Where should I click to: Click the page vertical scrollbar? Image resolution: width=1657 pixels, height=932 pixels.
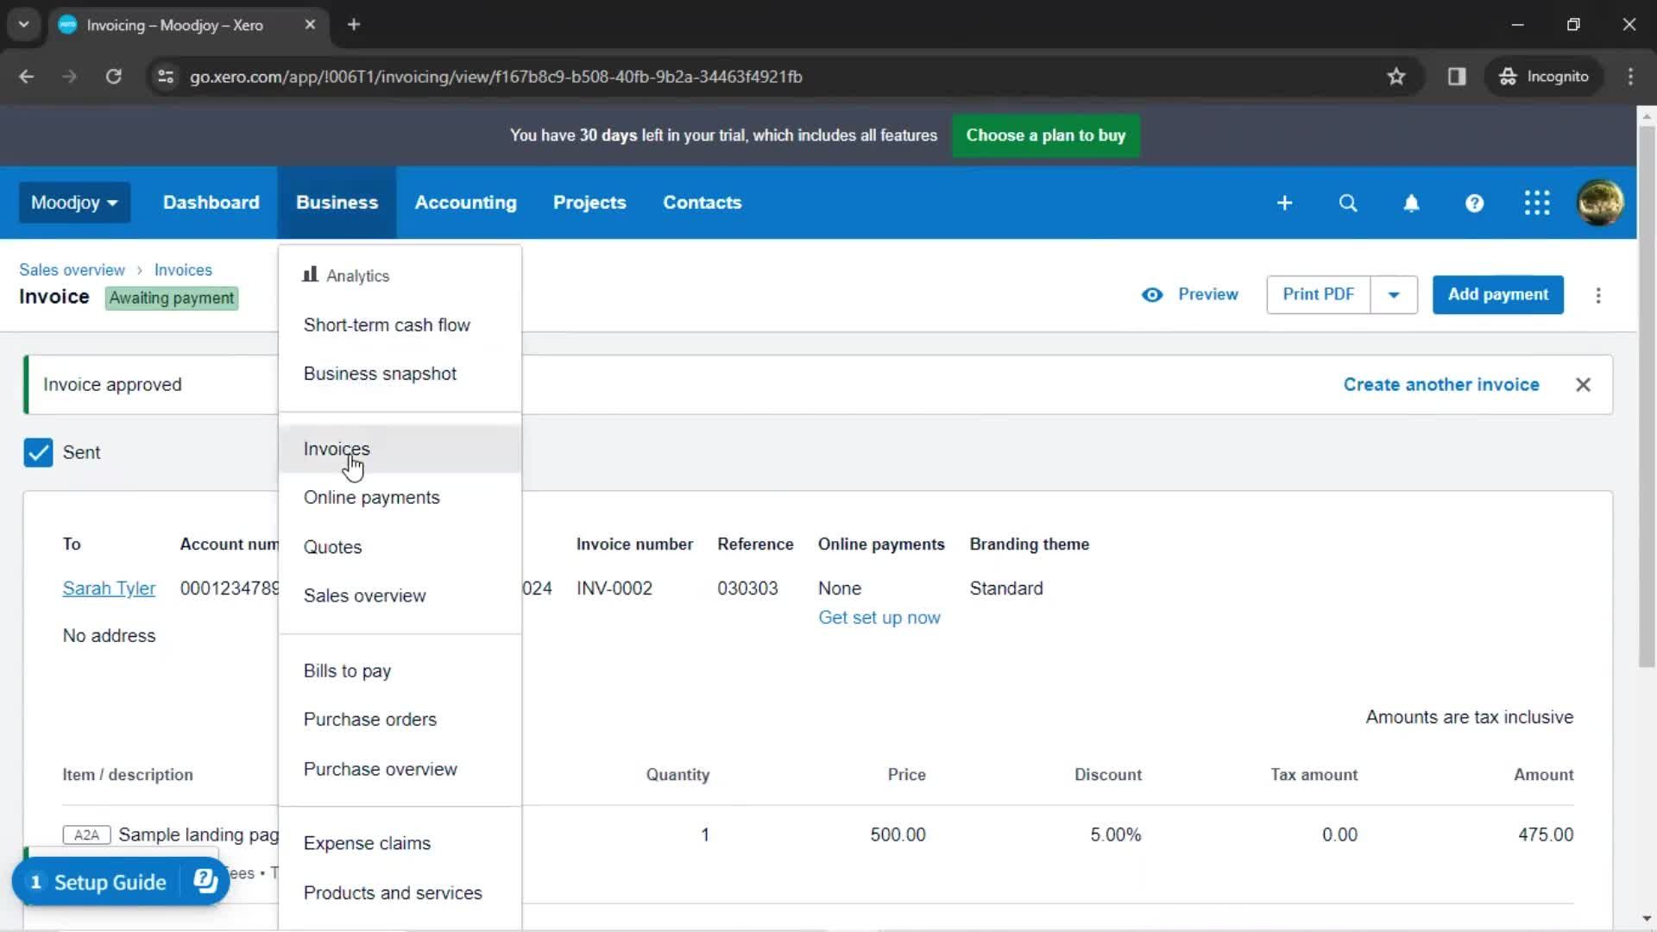pos(1647,397)
